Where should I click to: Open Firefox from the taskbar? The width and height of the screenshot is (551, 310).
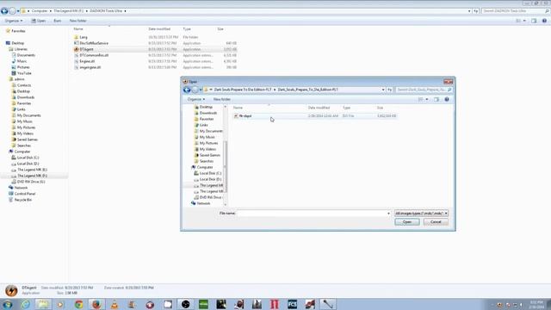[x=96, y=304]
